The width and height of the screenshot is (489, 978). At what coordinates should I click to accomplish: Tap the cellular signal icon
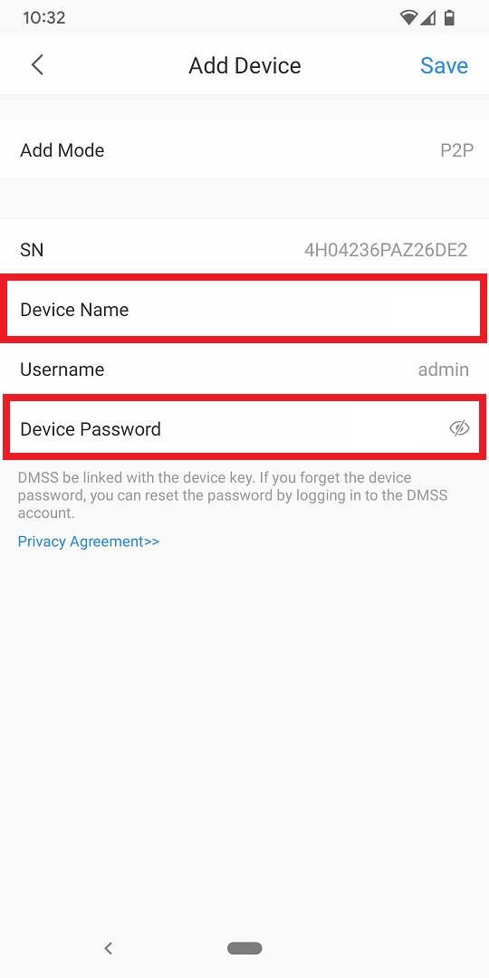pyautogui.click(x=427, y=17)
